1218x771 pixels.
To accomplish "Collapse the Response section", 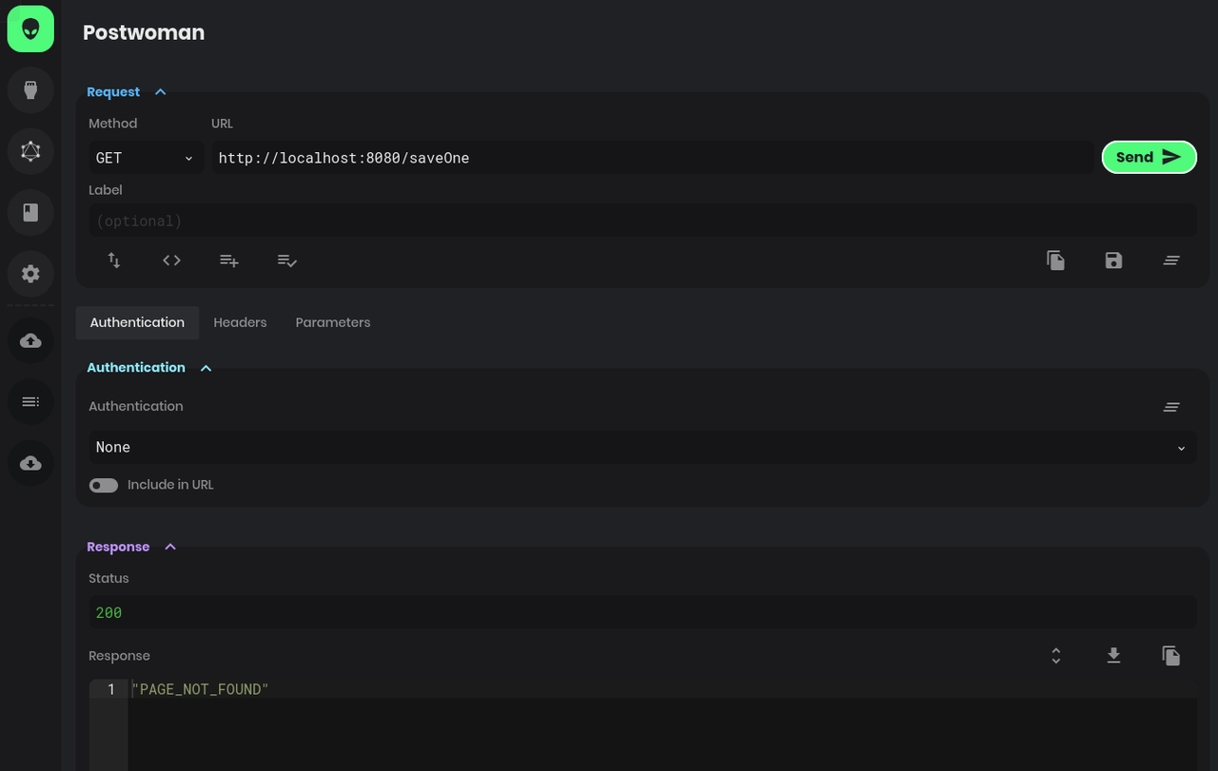I will pyautogui.click(x=131, y=547).
